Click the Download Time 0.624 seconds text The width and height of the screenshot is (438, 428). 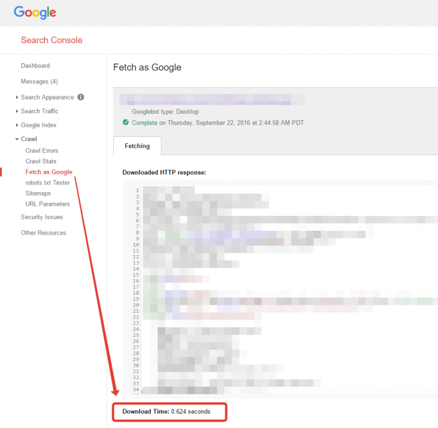(166, 412)
